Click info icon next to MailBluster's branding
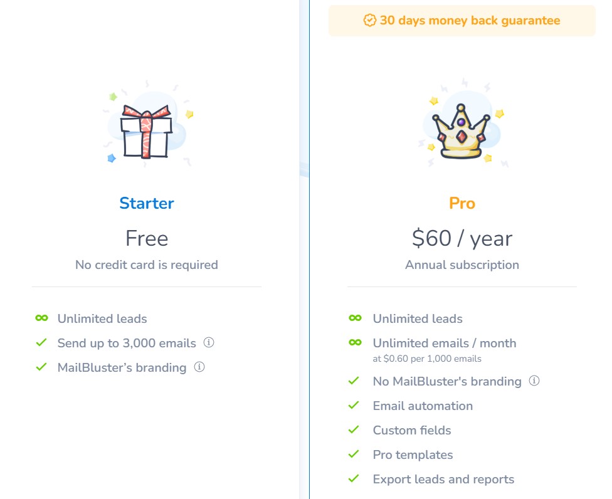This screenshot has width=612, height=499. [199, 367]
